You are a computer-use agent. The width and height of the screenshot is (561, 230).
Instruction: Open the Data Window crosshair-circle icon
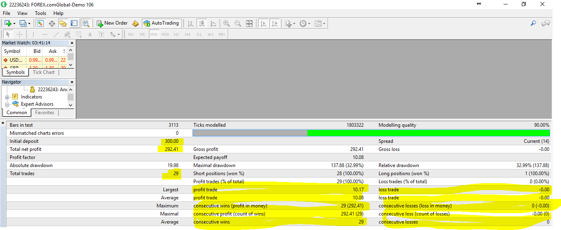click(x=52, y=23)
